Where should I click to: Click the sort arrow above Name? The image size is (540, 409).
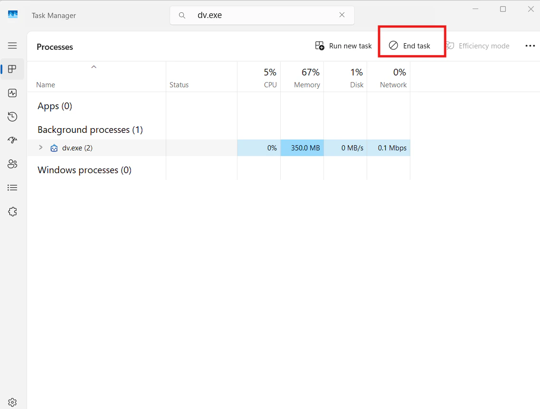pos(94,67)
